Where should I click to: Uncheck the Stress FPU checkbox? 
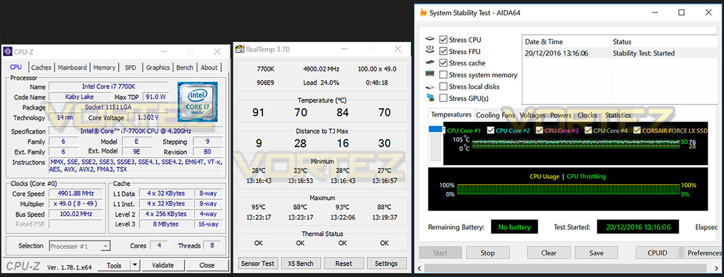(x=443, y=51)
